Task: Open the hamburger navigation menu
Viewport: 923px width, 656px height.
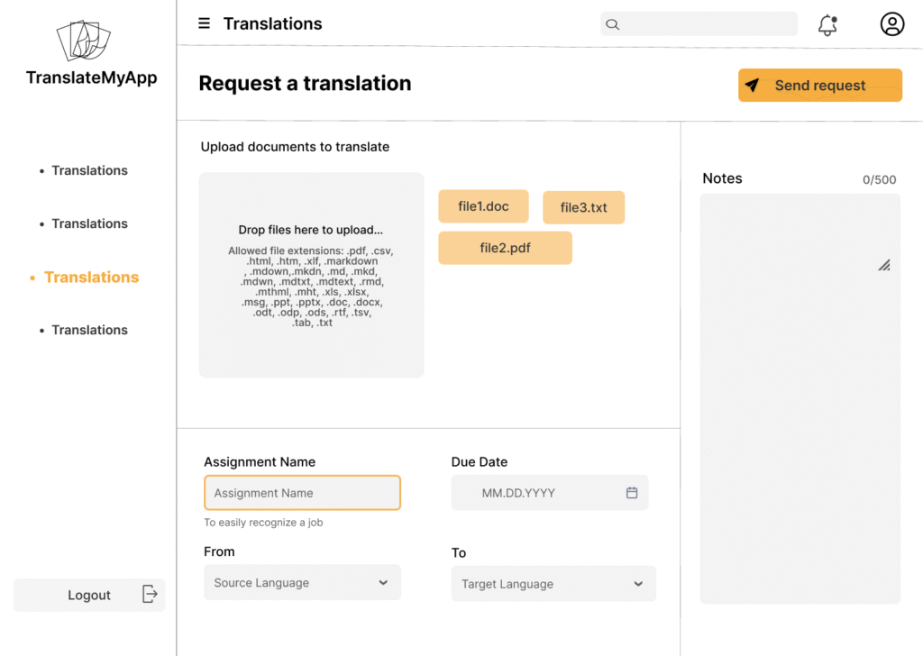Action: pyautogui.click(x=204, y=23)
